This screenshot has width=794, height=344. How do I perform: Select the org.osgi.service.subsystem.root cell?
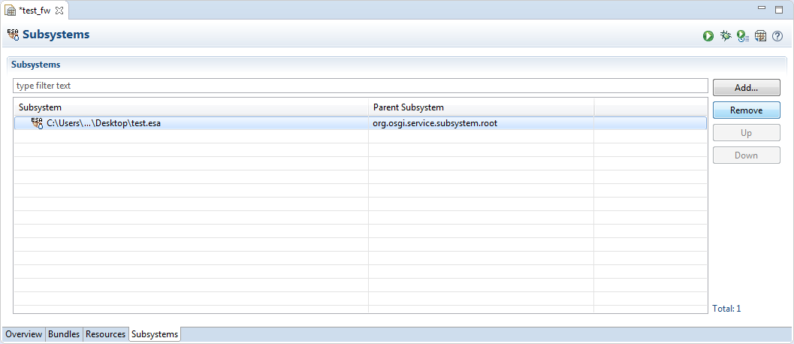(x=435, y=123)
